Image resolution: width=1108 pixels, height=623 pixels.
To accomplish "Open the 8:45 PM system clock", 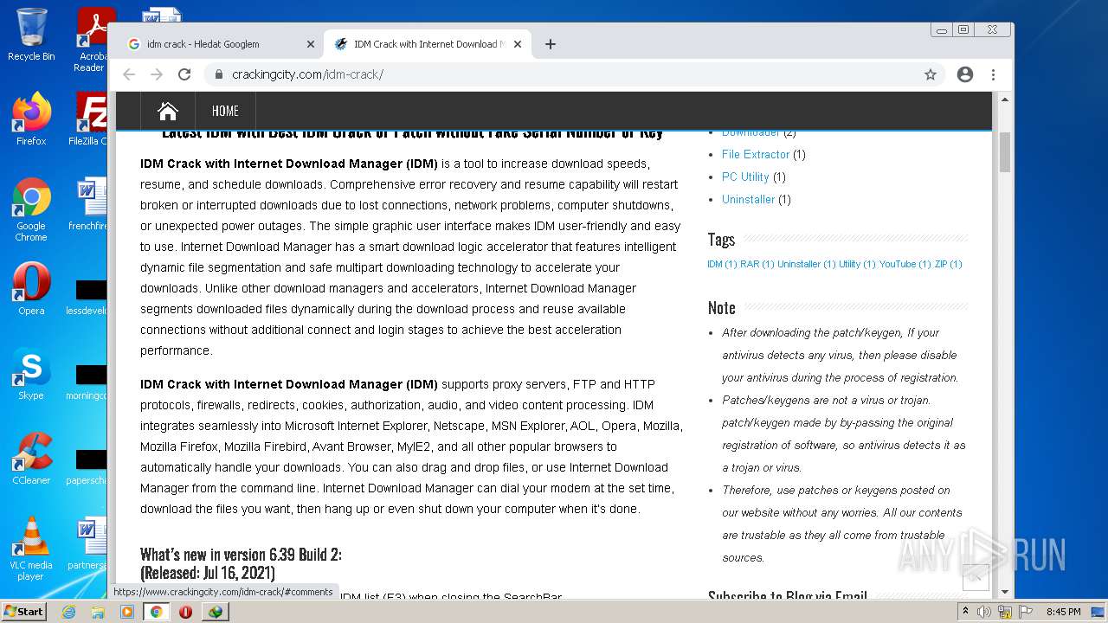I will pos(1063,612).
